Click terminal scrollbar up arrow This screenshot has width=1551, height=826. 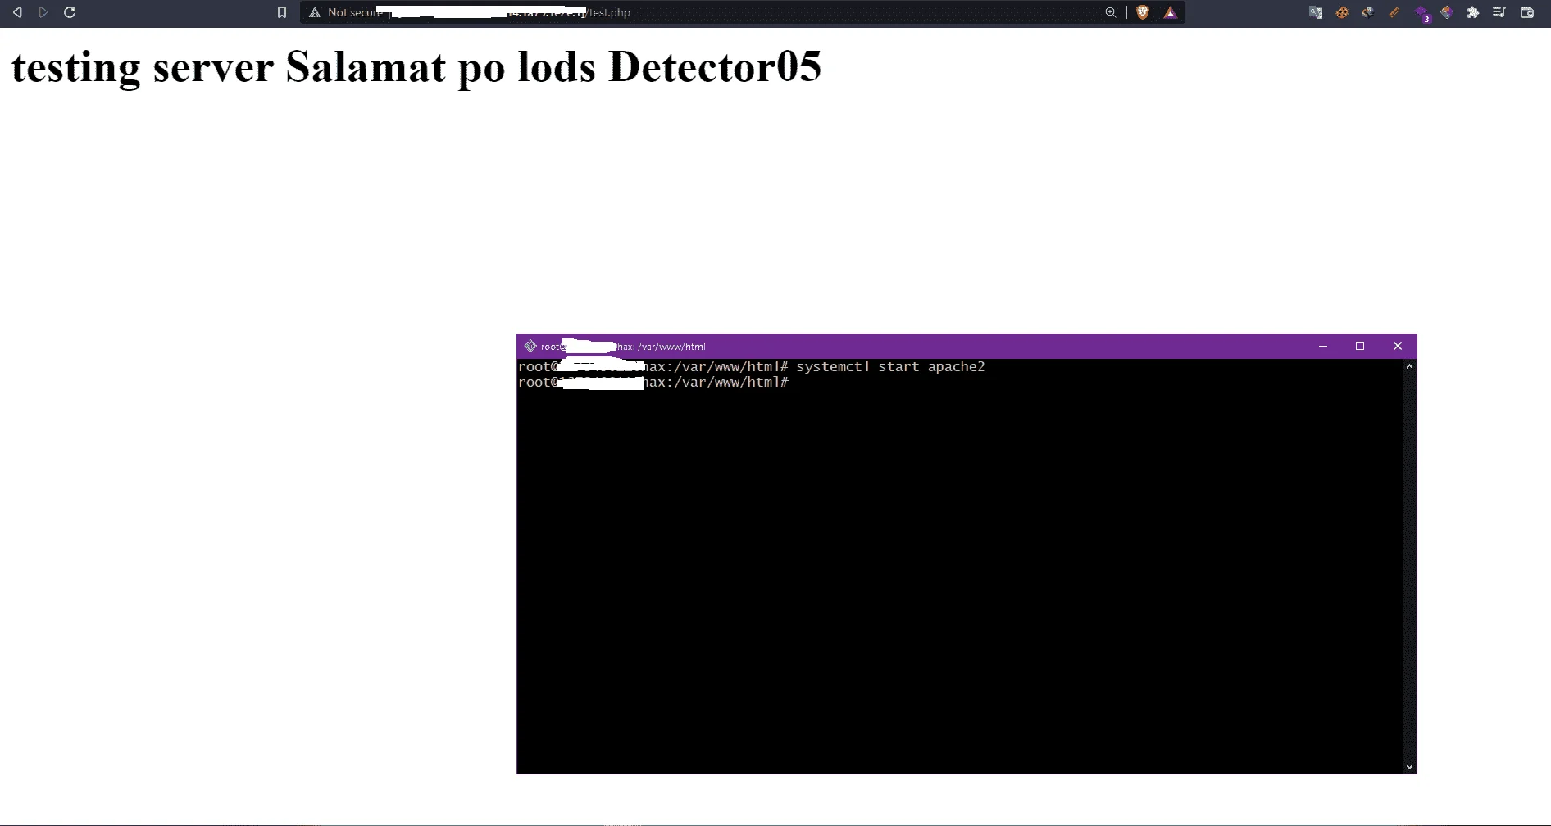(x=1409, y=366)
